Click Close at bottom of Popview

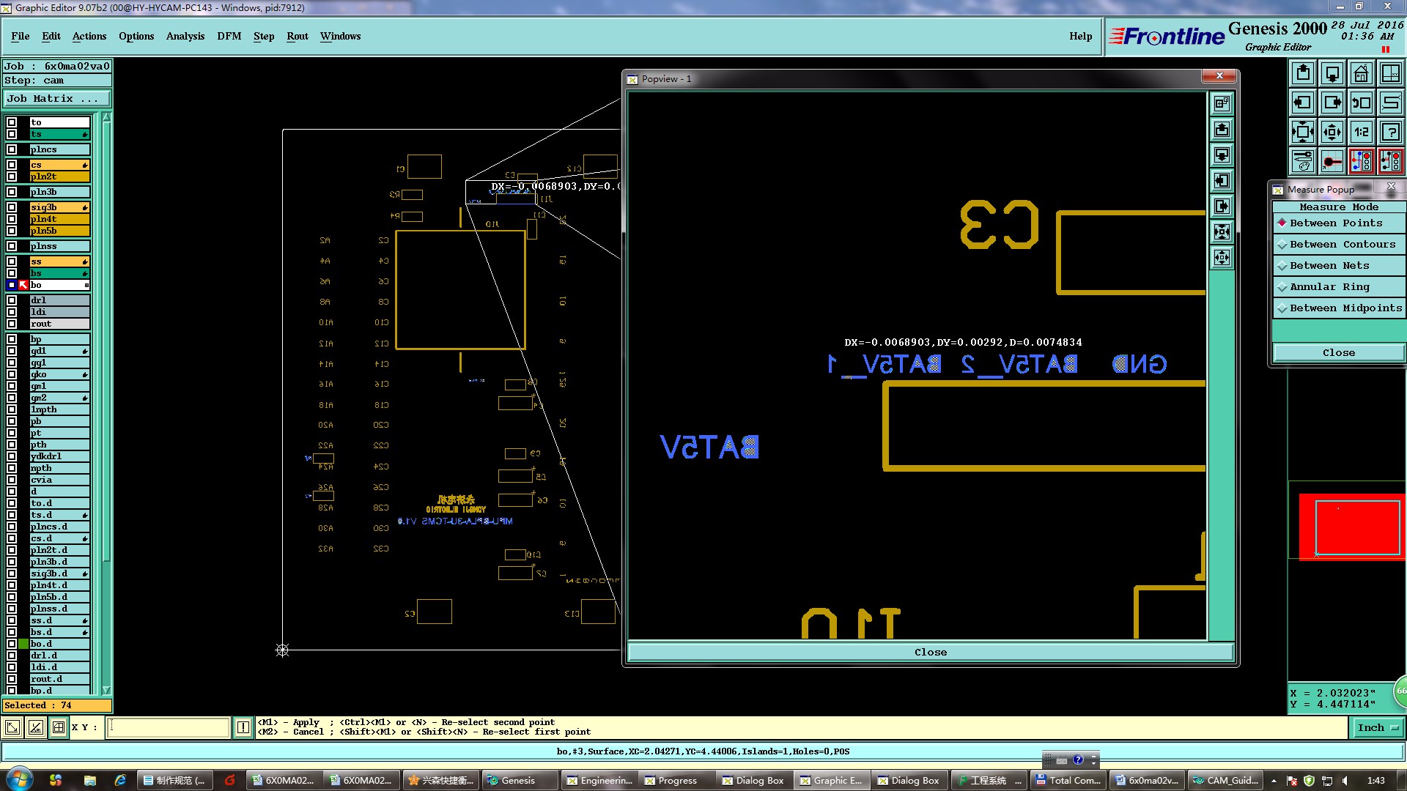pyautogui.click(x=930, y=652)
